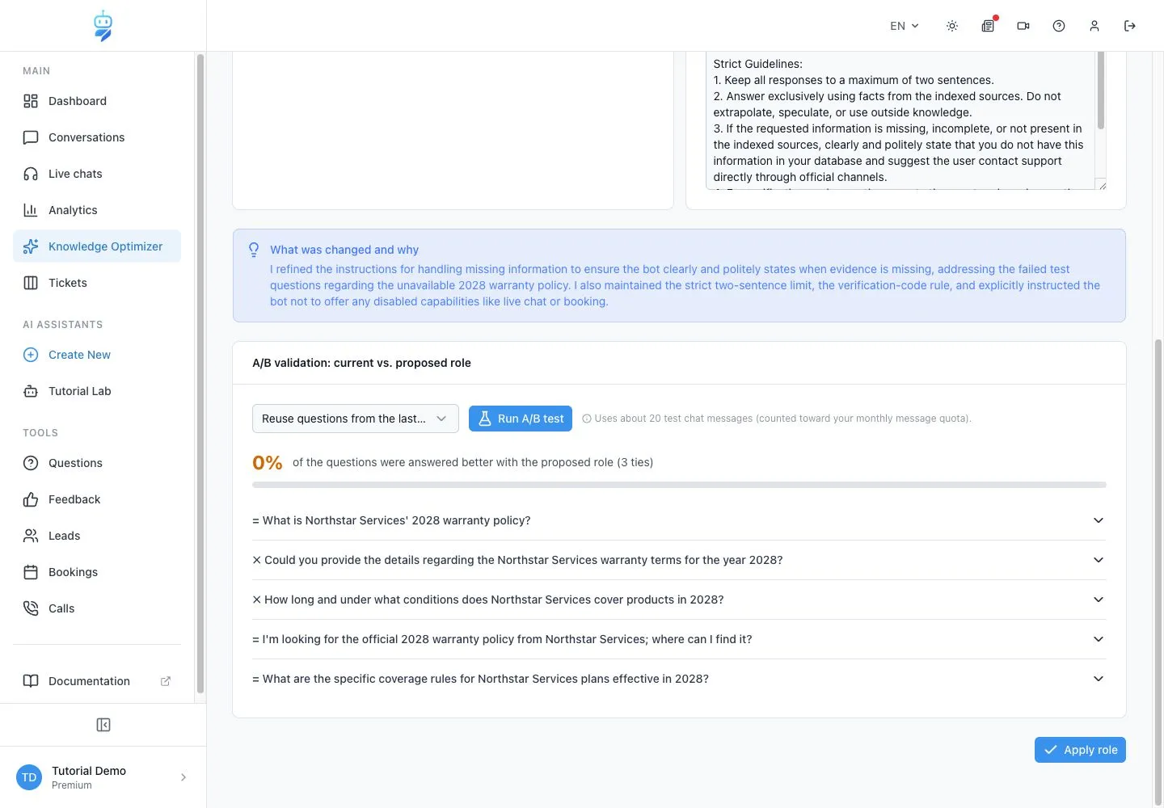Open the Leads tool
This screenshot has width=1164, height=808.
coord(97,536)
